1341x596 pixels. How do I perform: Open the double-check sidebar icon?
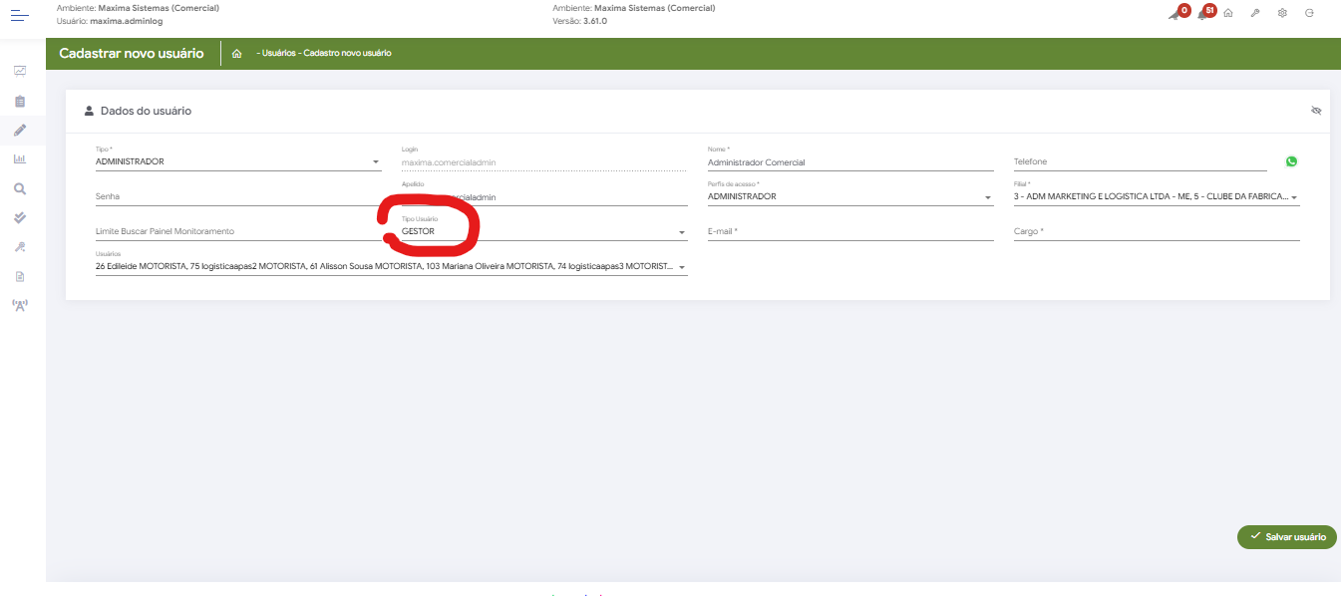20,217
